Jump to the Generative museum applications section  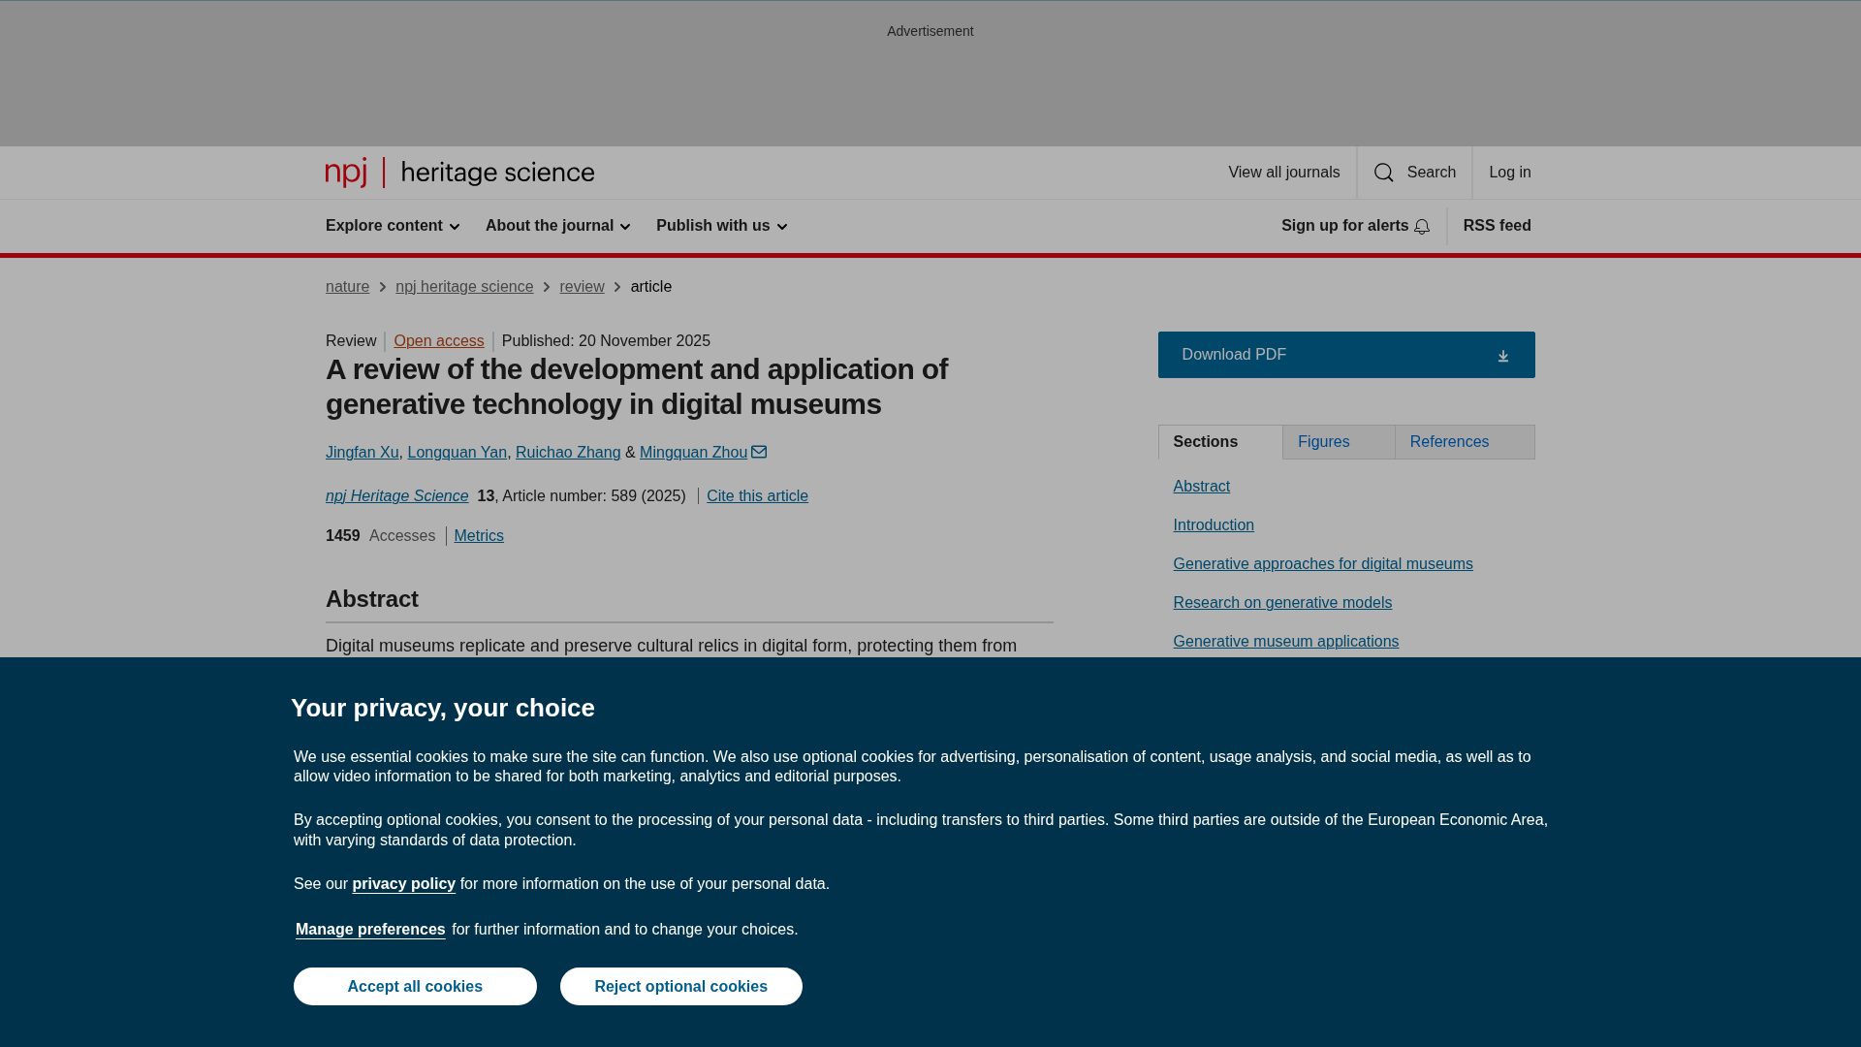1285,642
